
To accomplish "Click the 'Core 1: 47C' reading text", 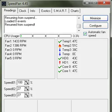I will coord(70,71).
